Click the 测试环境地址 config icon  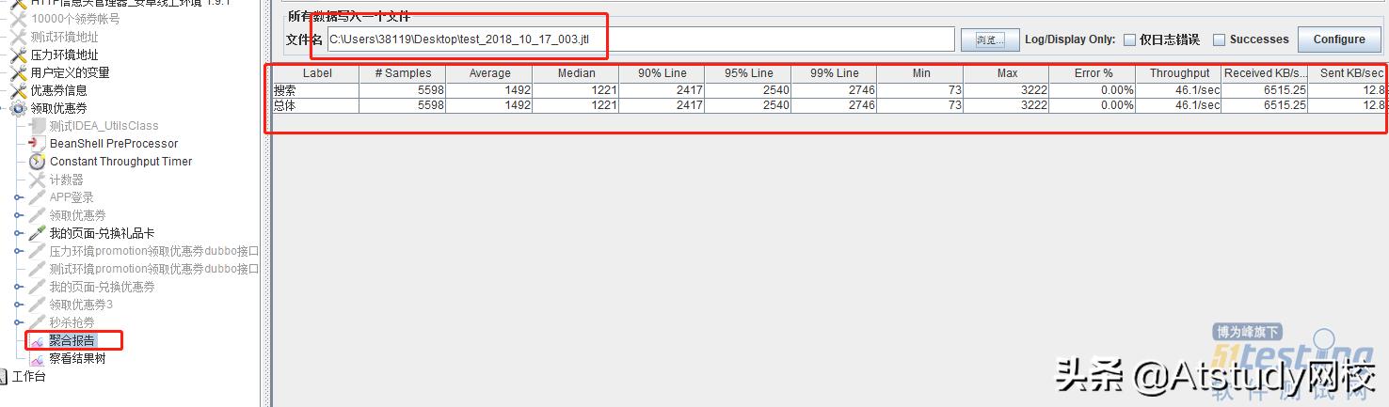[x=18, y=37]
